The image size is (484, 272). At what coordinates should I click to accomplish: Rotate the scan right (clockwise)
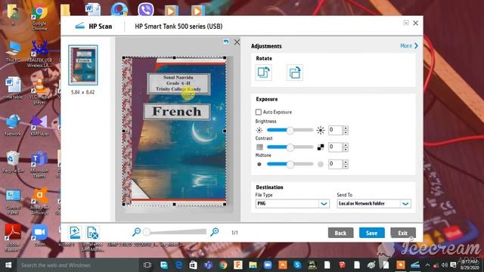click(294, 73)
